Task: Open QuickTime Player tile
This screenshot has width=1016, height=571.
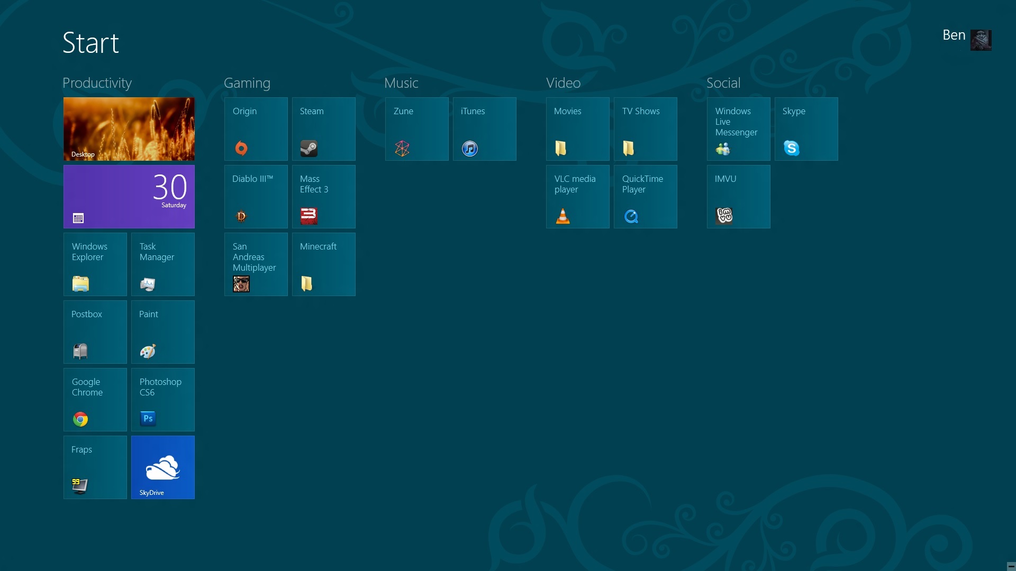Action: pos(645,197)
